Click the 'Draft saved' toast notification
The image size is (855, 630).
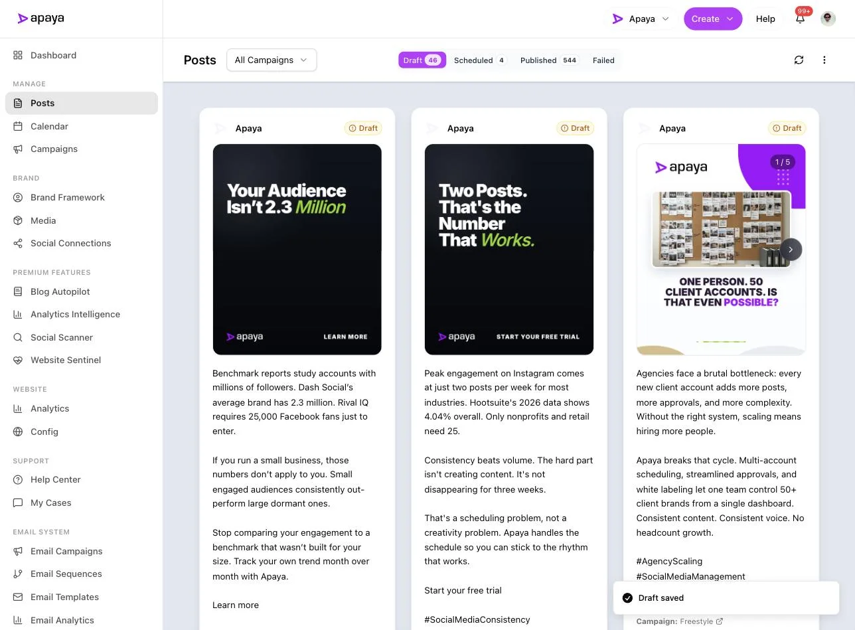point(726,598)
